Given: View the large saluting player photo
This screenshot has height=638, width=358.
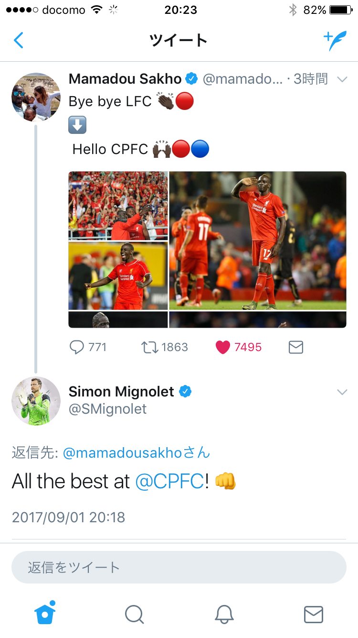Looking at the screenshot, I should coord(258,241).
